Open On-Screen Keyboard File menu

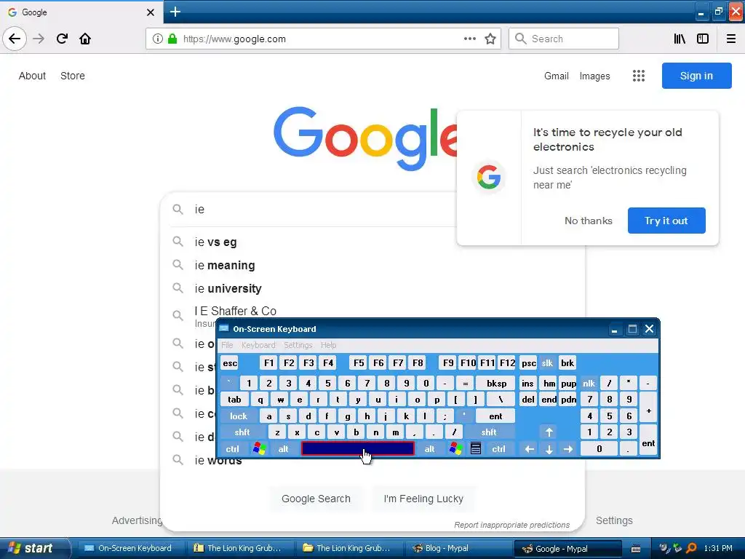coord(227,345)
